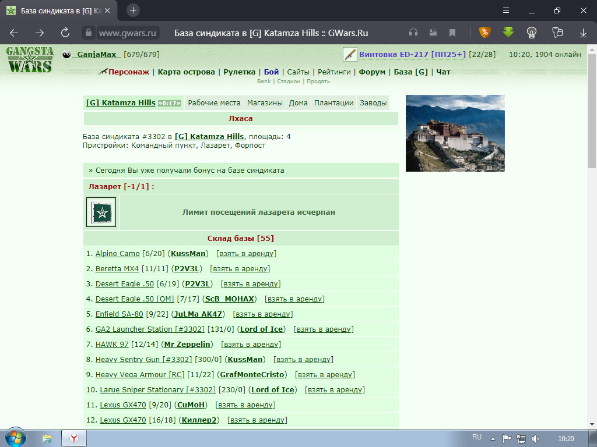Open Heavy Vega Armour [RC] link

[x=140, y=375]
